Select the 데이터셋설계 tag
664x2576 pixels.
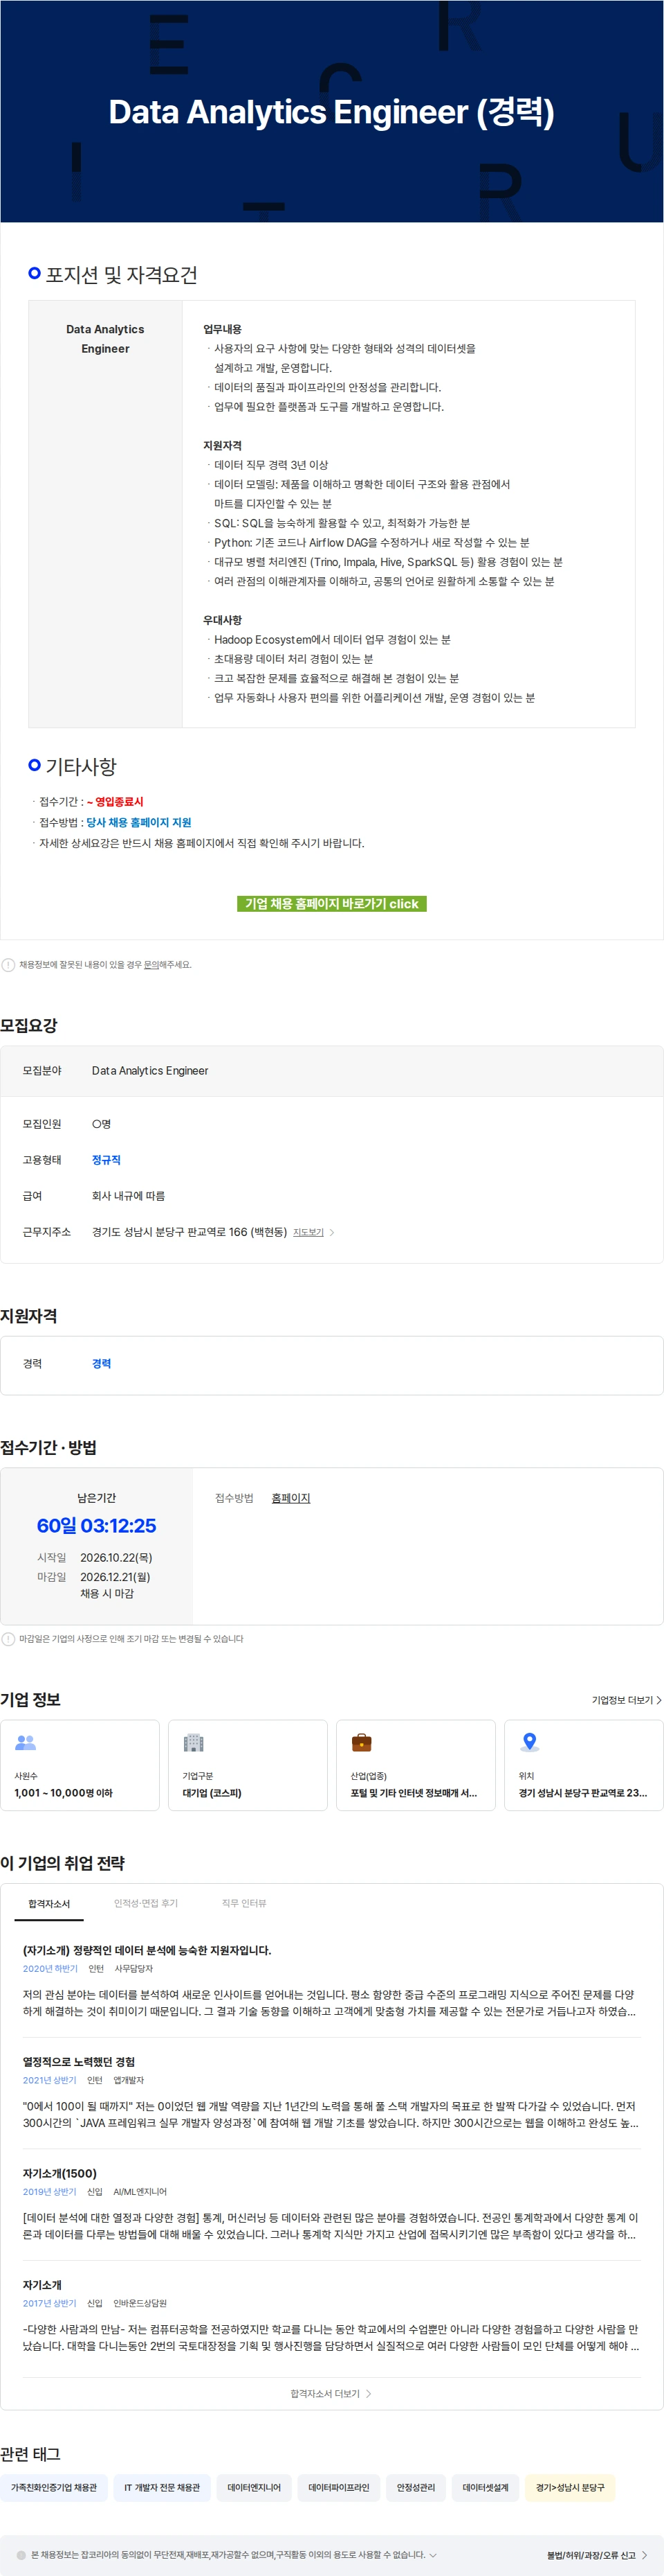coord(486,2488)
